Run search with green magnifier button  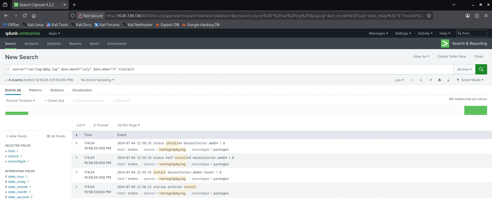[x=481, y=69]
